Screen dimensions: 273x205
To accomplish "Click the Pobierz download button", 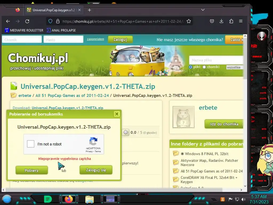I will [x=32, y=170].
